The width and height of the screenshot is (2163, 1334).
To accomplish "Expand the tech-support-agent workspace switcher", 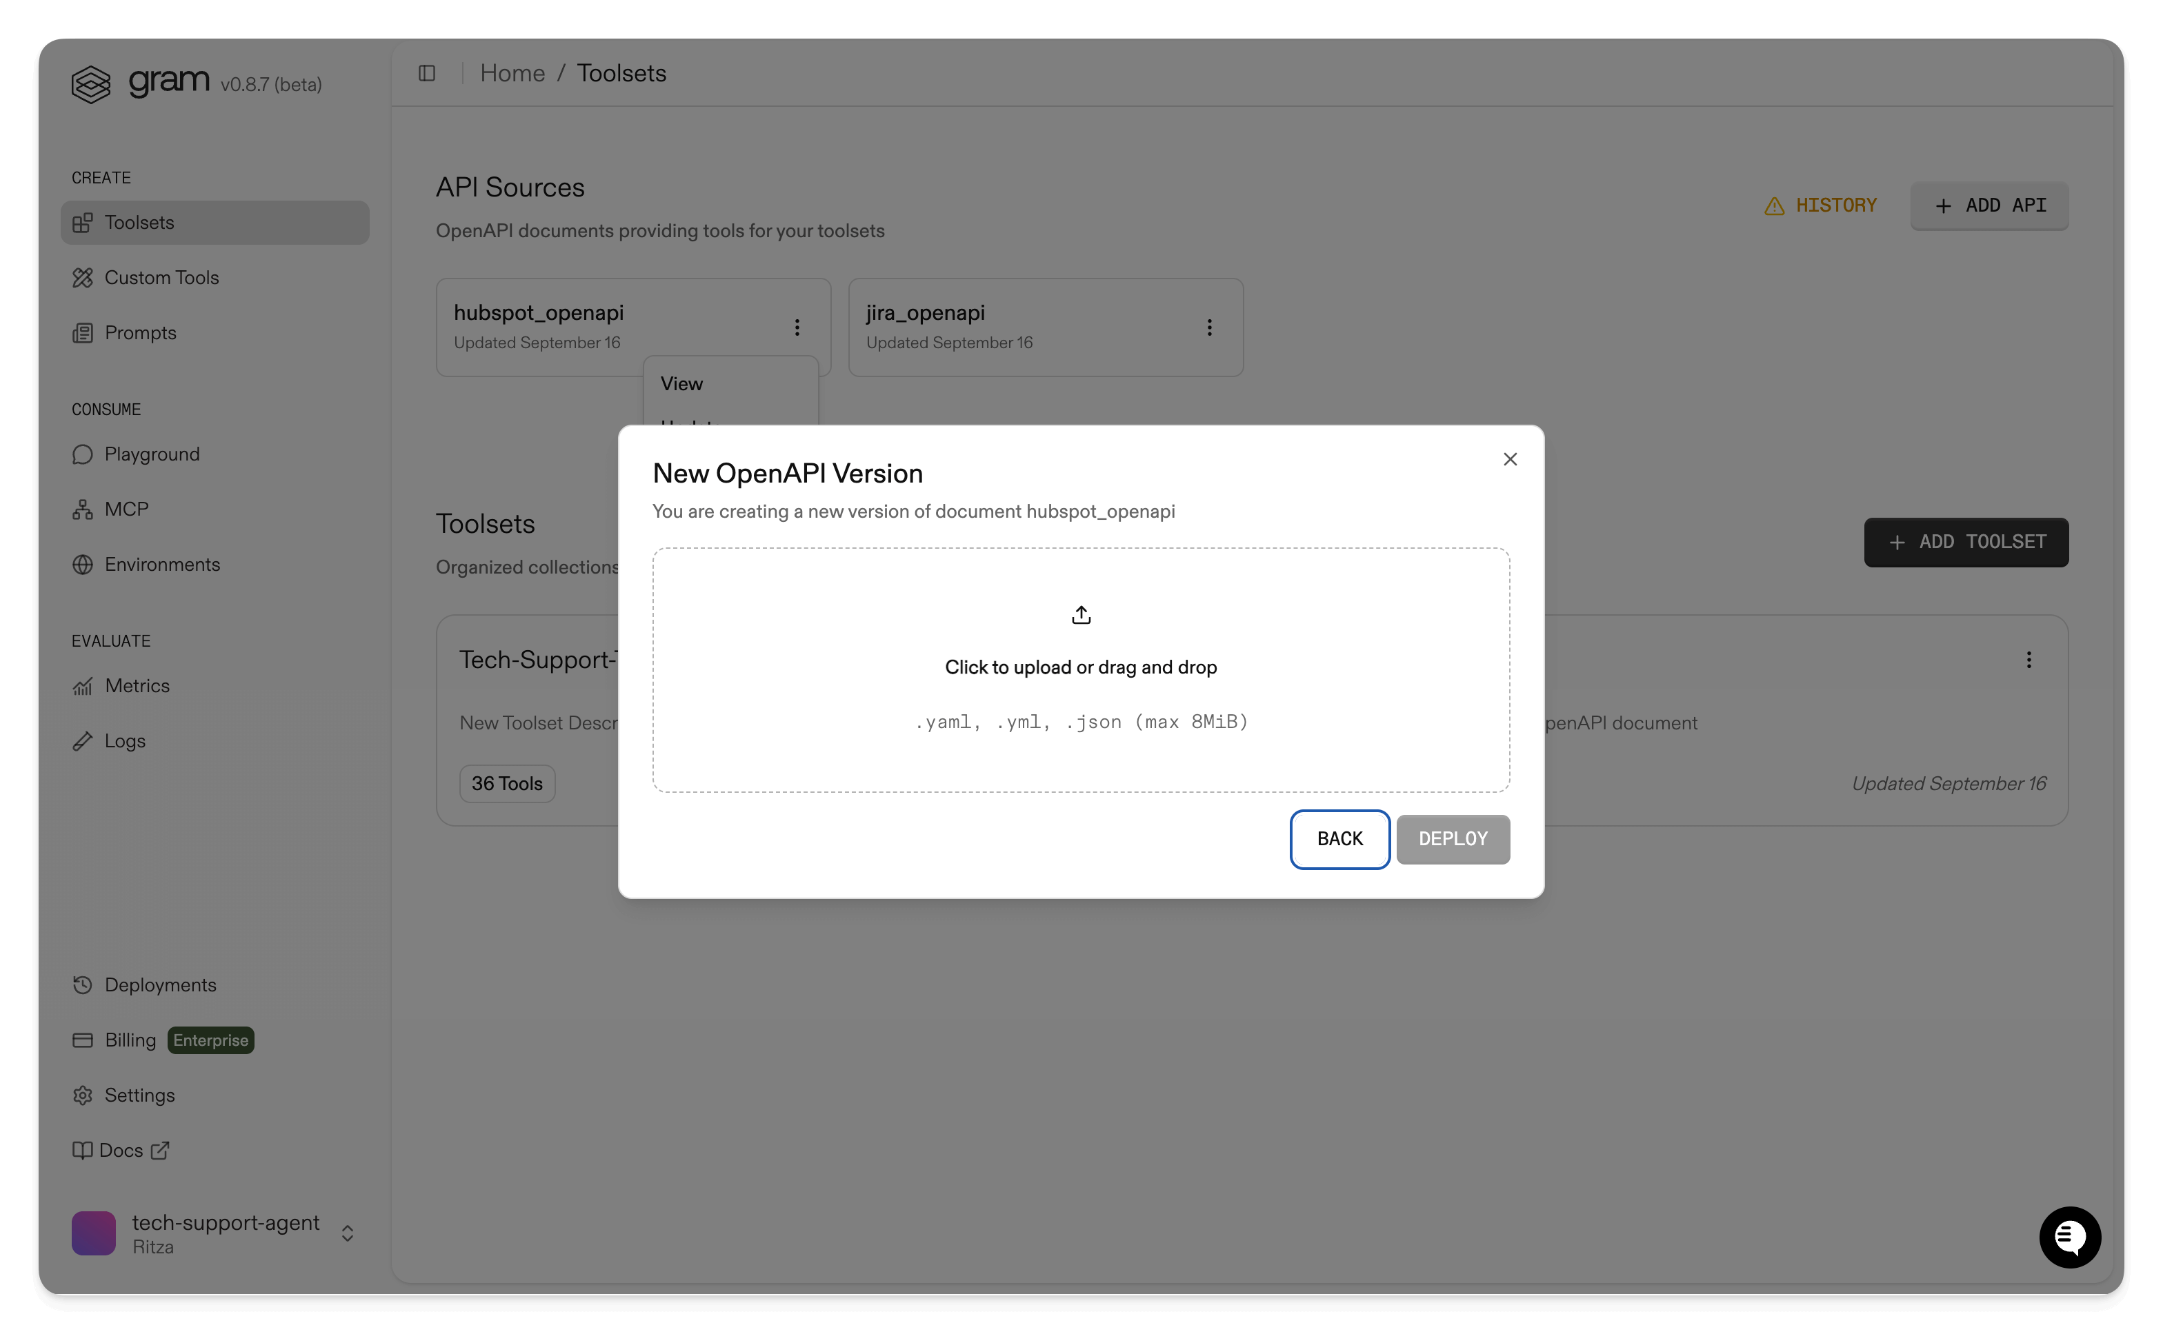I will [347, 1233].
